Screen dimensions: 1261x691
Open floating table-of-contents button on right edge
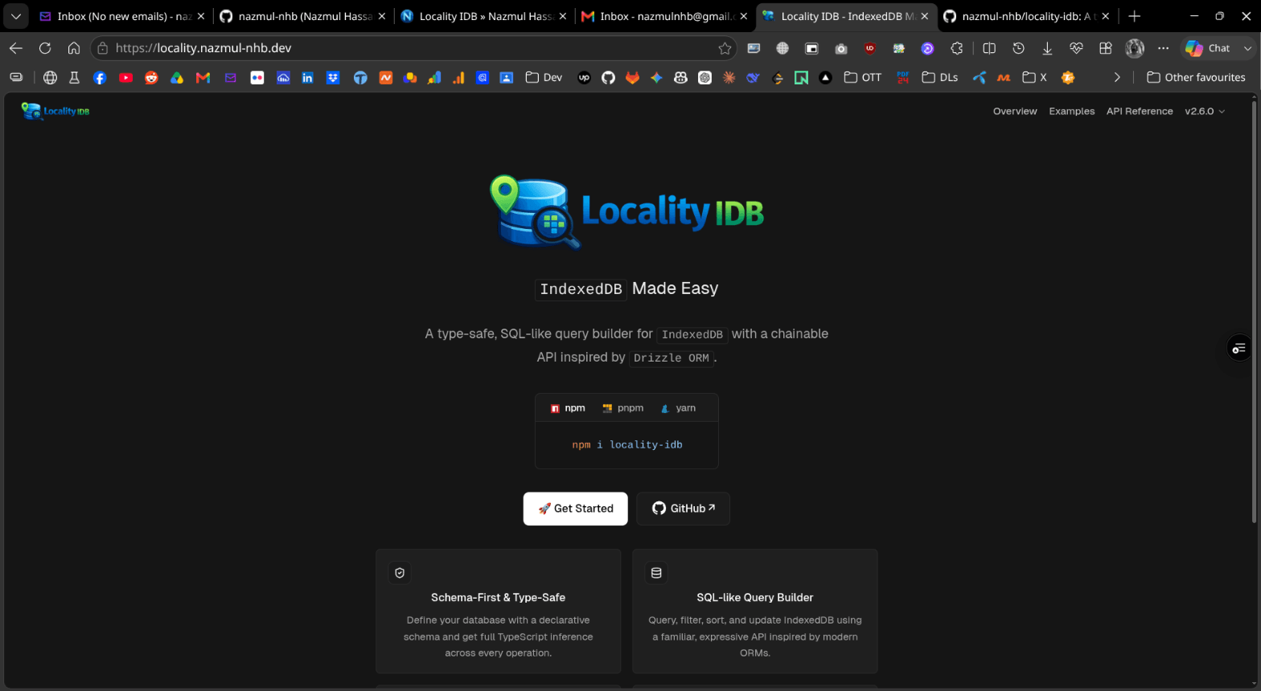pyautogui.click(x=1239, y=347)
